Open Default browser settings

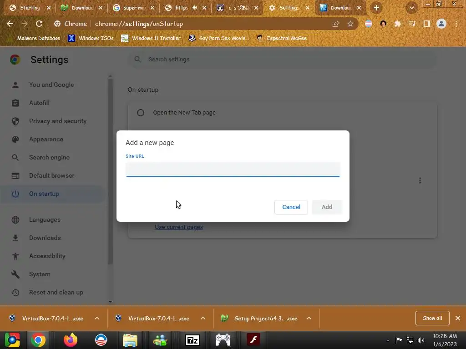click(52, 175)
